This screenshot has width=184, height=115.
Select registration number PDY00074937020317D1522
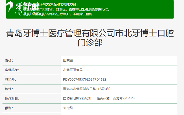pyautogui.click(x=85, y=79)
